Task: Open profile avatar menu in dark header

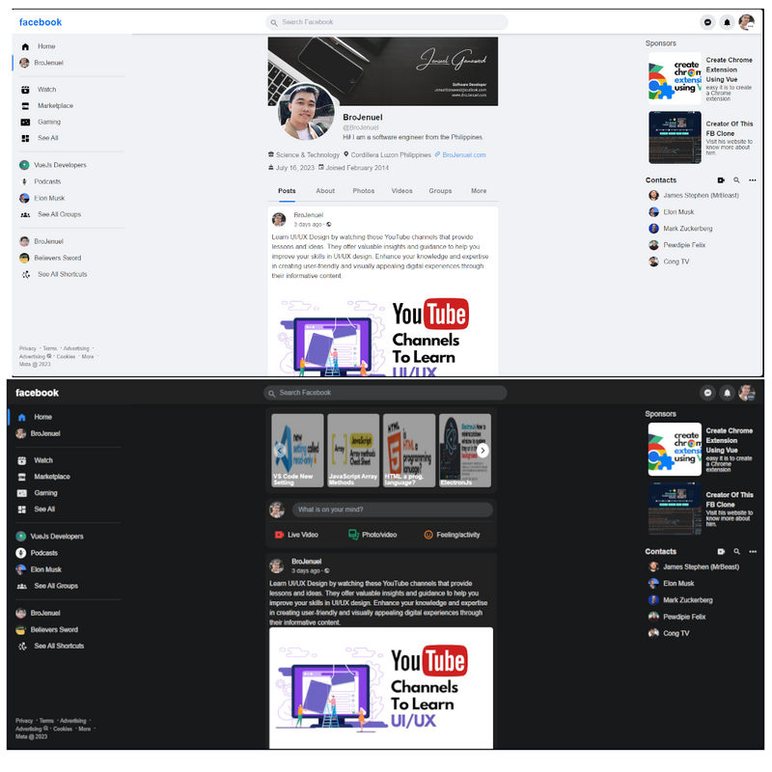Action: tap(746, 393)
